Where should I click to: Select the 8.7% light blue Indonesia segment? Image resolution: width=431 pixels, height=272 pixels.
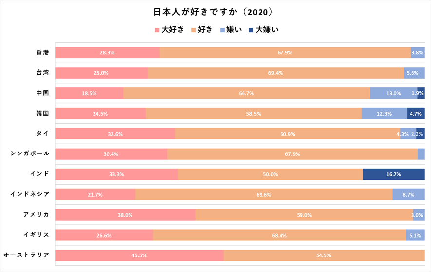[408, 195]
